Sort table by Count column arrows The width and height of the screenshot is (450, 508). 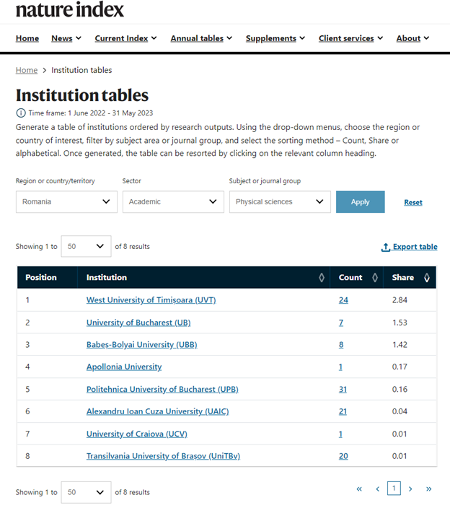(x=375, y=277)
